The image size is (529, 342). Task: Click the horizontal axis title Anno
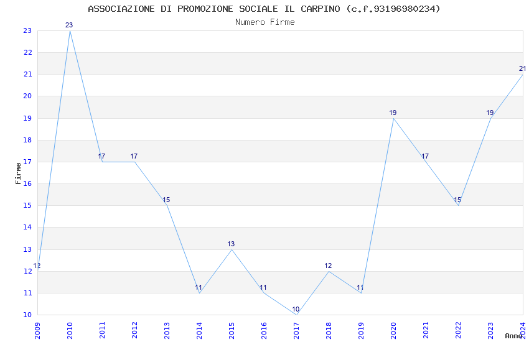point(513,336)
